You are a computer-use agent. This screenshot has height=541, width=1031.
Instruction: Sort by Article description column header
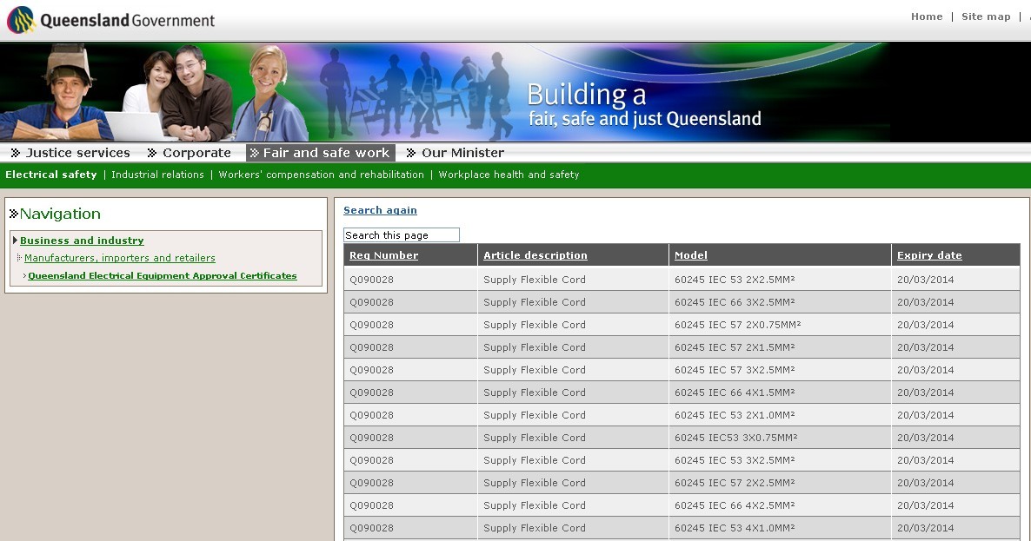tap(535, 255)
